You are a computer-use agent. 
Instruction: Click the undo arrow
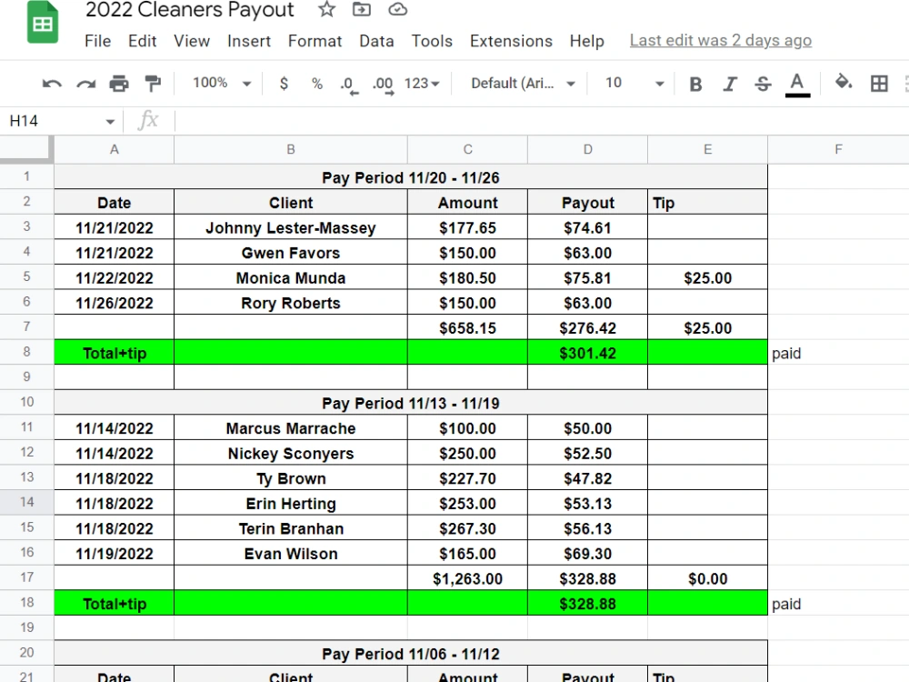tap(52, 84)
